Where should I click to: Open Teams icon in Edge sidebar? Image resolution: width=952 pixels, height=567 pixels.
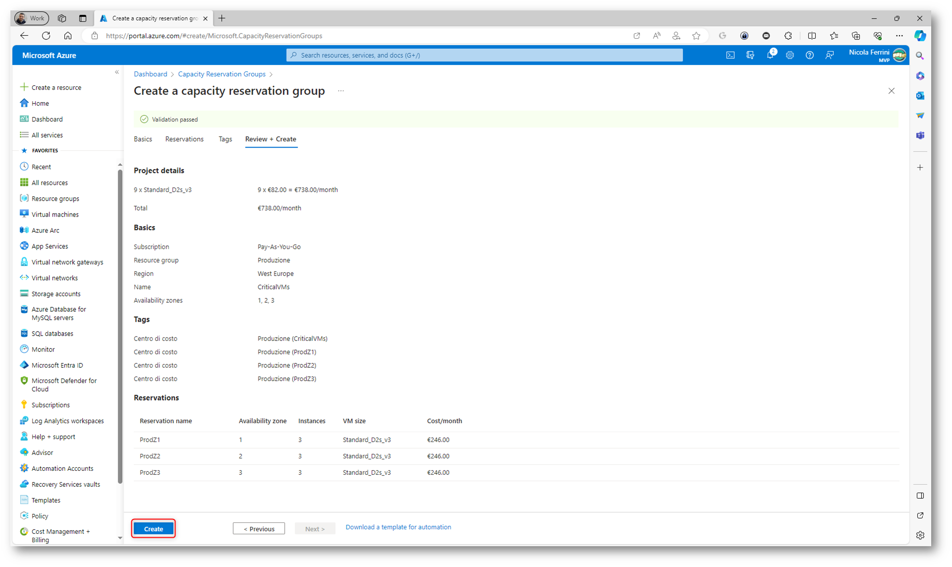coord(920,135)
